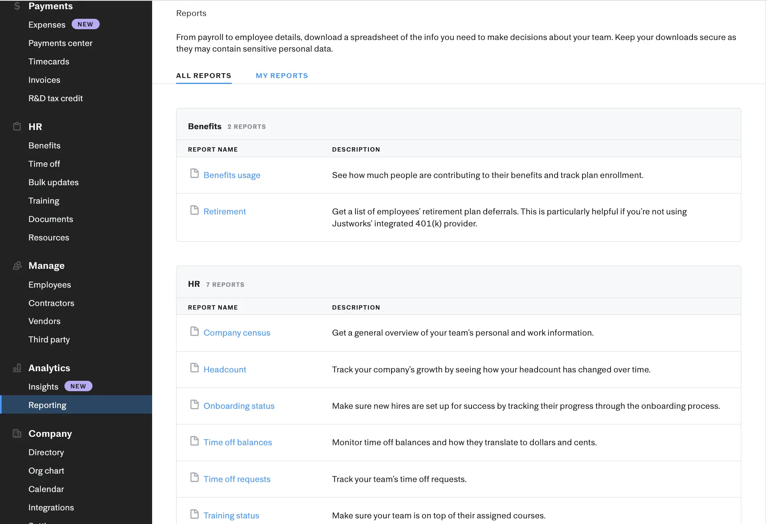Click the NEW badge next to Expenses

pos(85,24)
